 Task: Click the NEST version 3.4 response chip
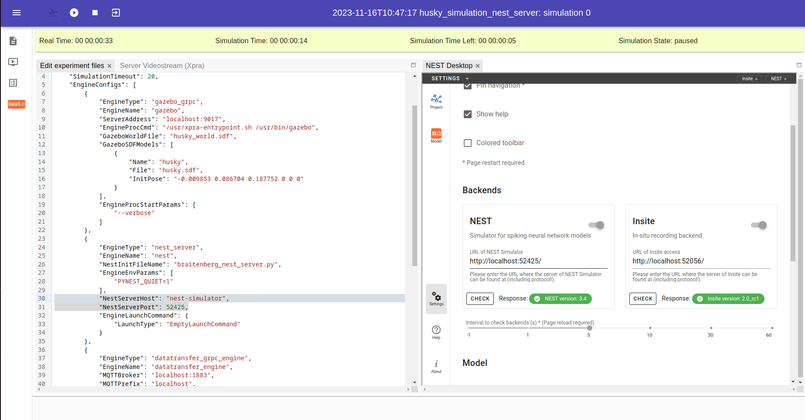560,299
